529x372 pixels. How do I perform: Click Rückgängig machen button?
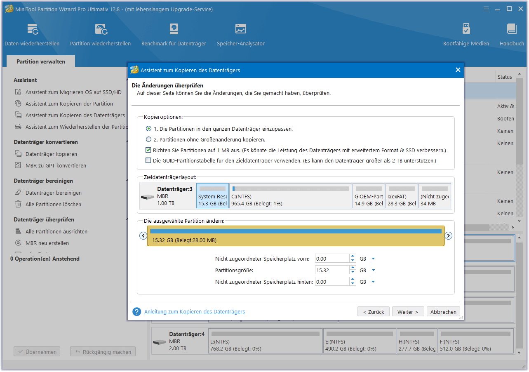point(103,352)
